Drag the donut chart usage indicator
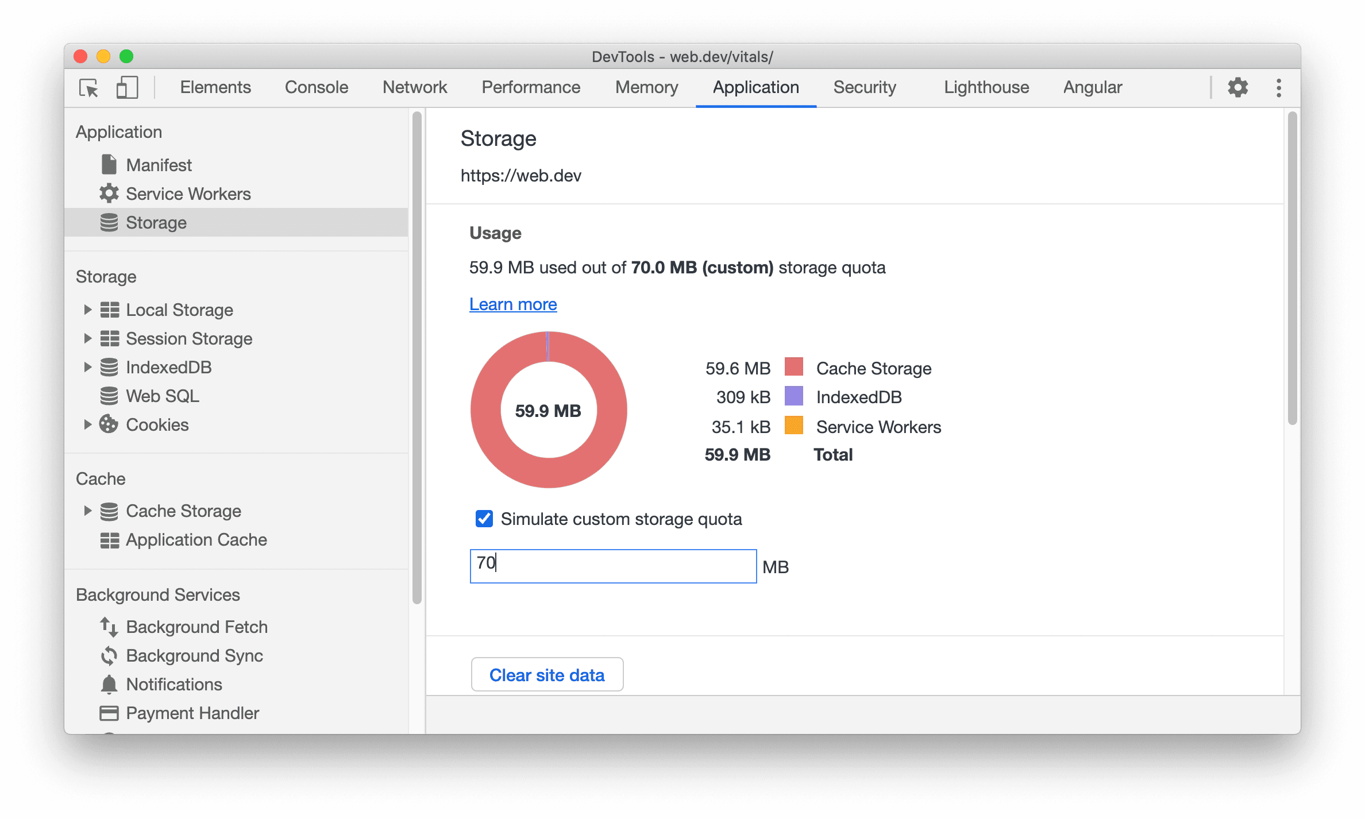Viewport: 1365px width, 819px height. point(547,411)
